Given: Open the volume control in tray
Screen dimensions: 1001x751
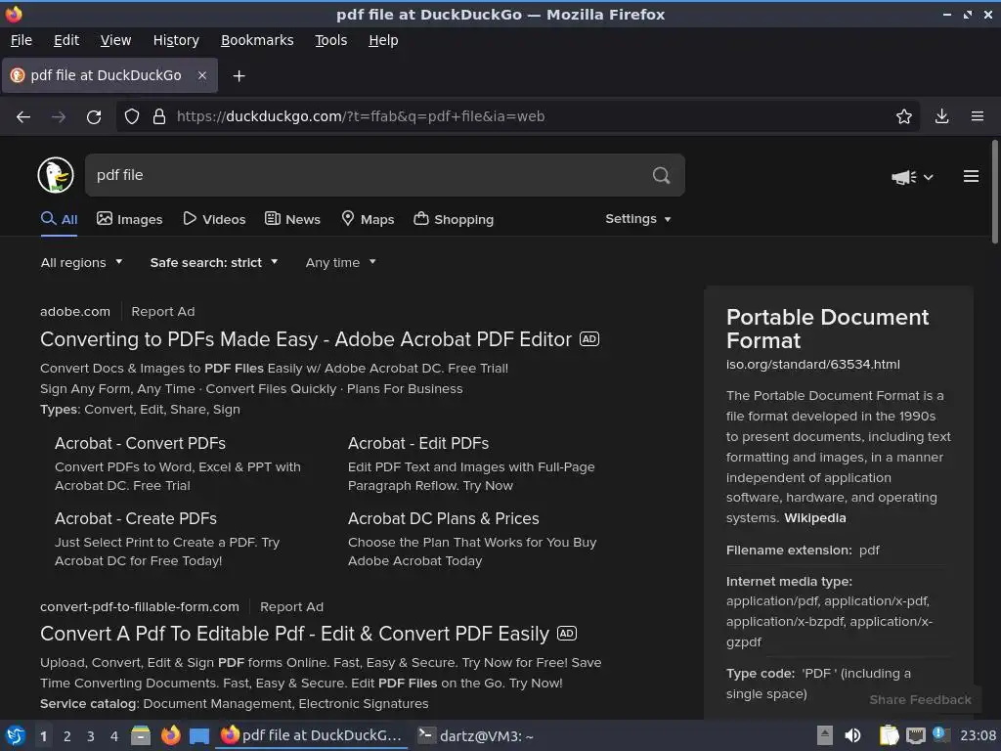Looking at the screenshot, I should tap(852, 735).
